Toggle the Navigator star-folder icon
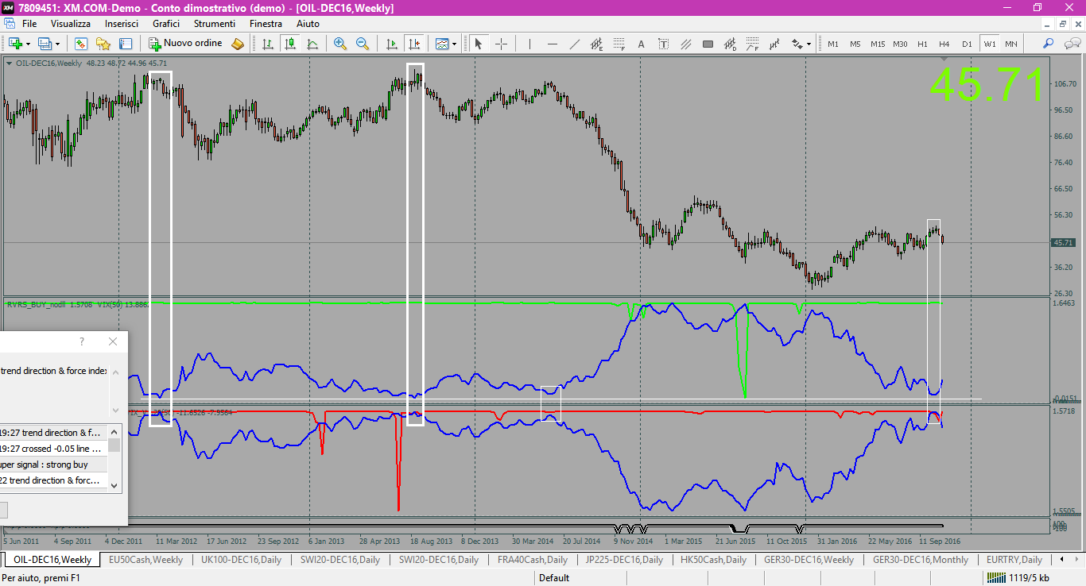 tap(103, 44)
